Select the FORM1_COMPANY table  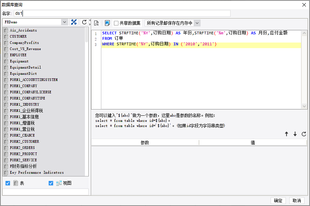[x=24, y=86]
